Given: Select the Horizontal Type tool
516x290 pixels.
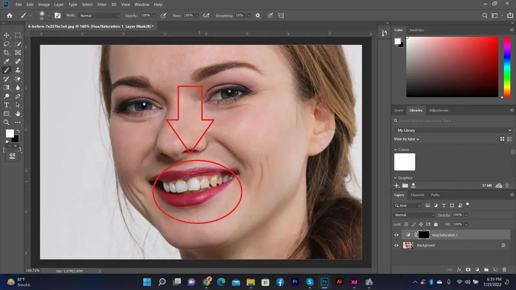Looking at the screenshot, I should (6, 105).
